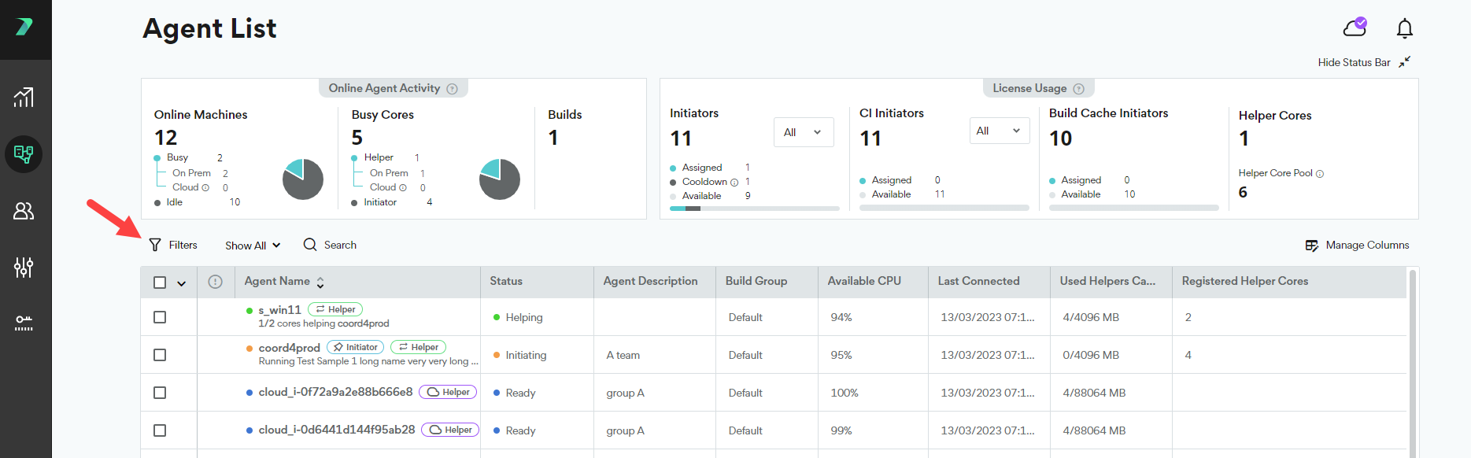The image size is (1471, 458).
Task: Click the Initiators usage progress bar
Action: pyautogui.click(x=754, y=209)
